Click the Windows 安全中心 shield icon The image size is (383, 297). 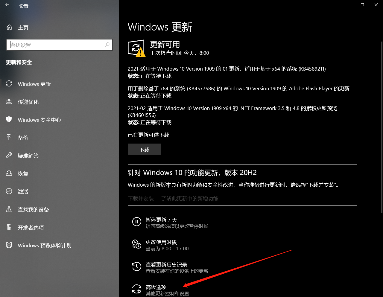pos(9,120)
